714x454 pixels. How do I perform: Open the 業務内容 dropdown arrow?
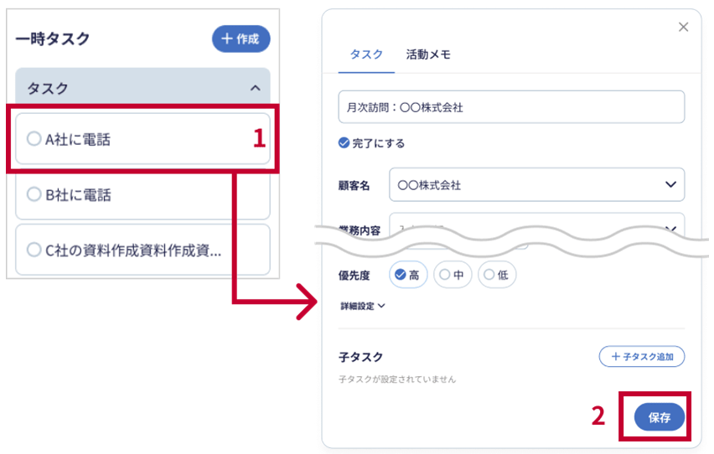coord(670,228)
